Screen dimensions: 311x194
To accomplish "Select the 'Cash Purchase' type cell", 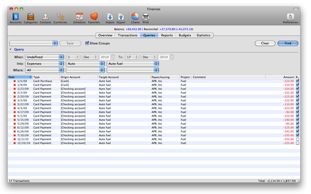I will pyautogui.click(x=43, y=81).
